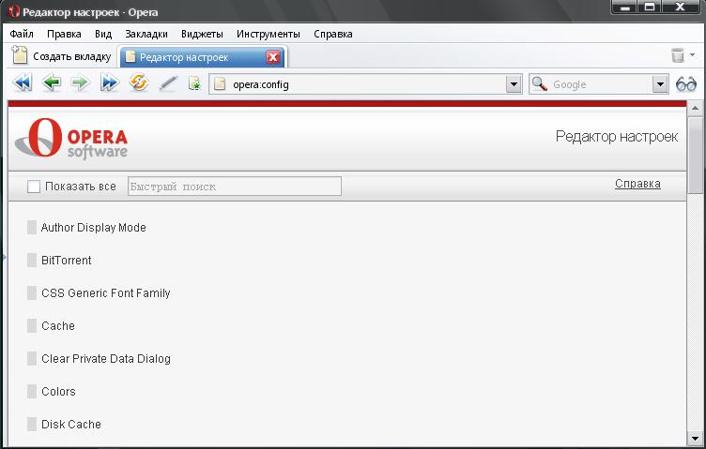
Task: Expand CSS Generic Font Family section
Action: point(32,293)
